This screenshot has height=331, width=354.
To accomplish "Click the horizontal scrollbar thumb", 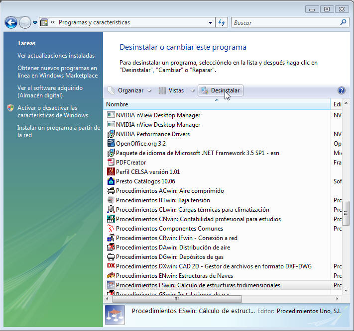I will (177, 299).
